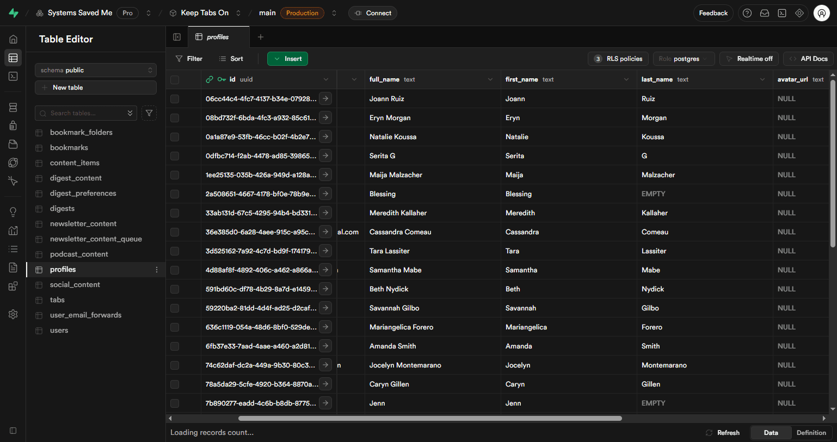Open the Reports chart icon
The height and width of the screenshot is (442, 837).
coord(13,231)
